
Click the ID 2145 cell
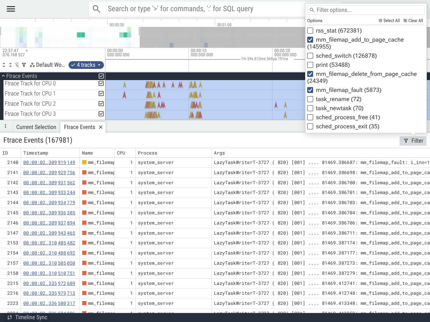point(10,213)
